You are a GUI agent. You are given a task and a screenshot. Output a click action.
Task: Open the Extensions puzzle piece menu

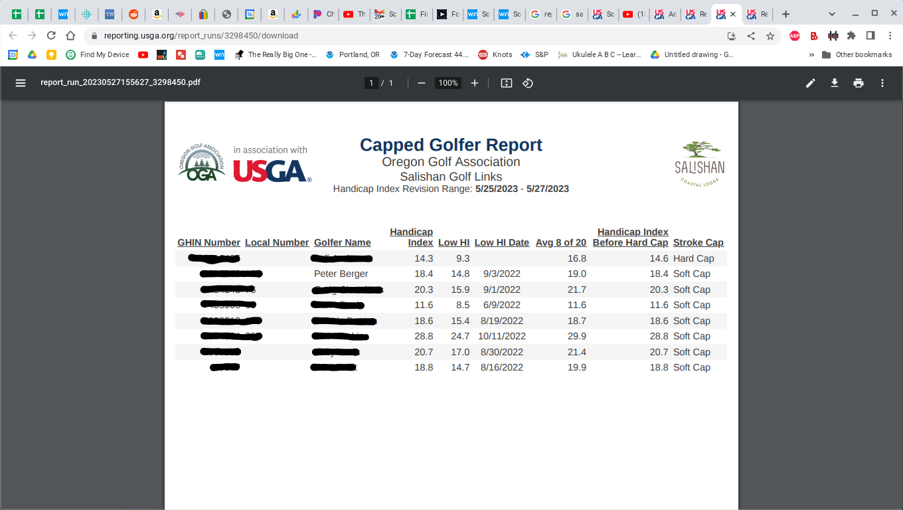(851, 36)
